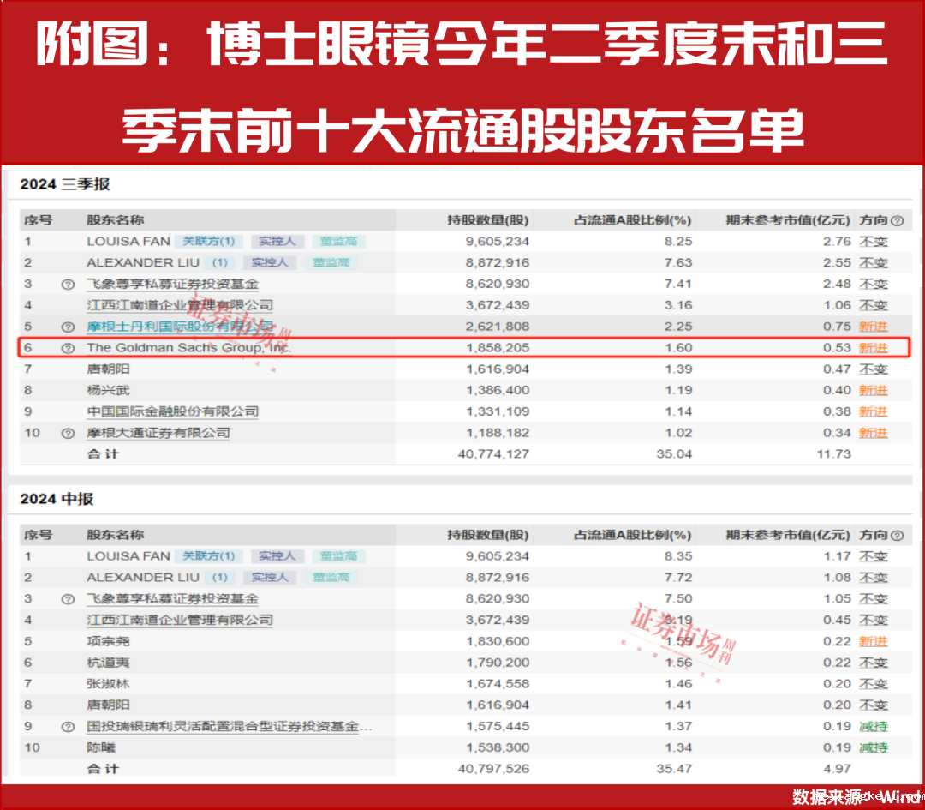This screenshot has width=925, height=810.
Task: Select the 2024 中报 section heading
Action: (x=57, y=499)
